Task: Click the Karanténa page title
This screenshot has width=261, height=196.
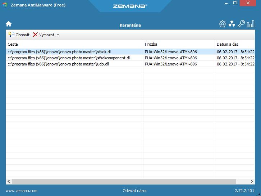Action: (x=130, y=25)
